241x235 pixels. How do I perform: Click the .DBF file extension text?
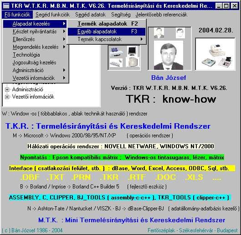coord(30,178)
